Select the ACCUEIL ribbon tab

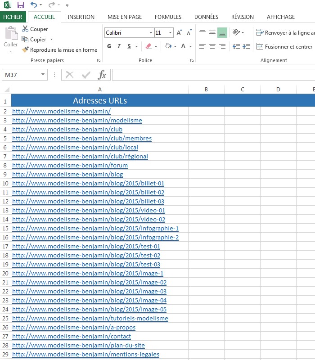(x=44, y=17)
